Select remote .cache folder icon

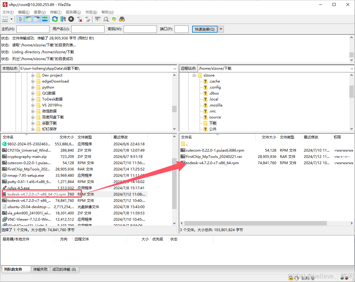click(x=205, y=81)
